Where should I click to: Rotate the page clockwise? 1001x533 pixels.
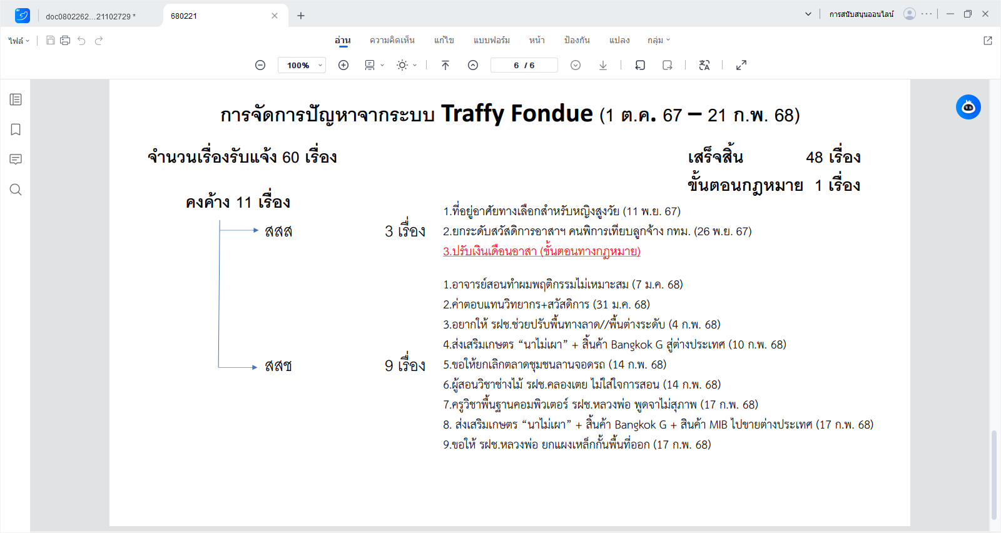pyautogui.click(x=668, y=65)
